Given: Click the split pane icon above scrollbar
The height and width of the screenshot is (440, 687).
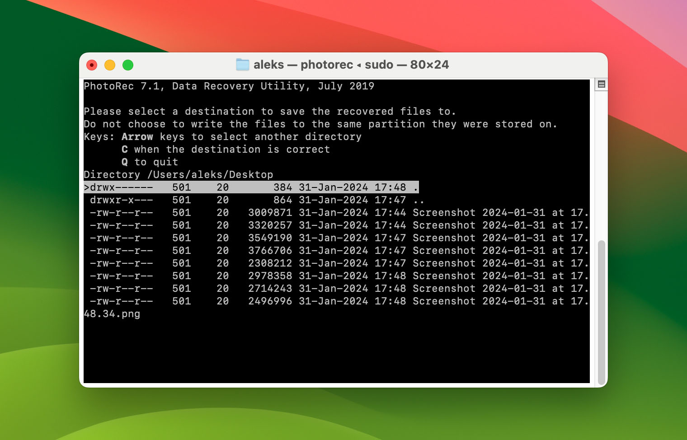Looking at the screenshot, I should pos(601,84).
